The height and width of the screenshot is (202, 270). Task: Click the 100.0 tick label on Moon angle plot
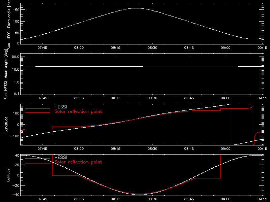coord(15,57)
